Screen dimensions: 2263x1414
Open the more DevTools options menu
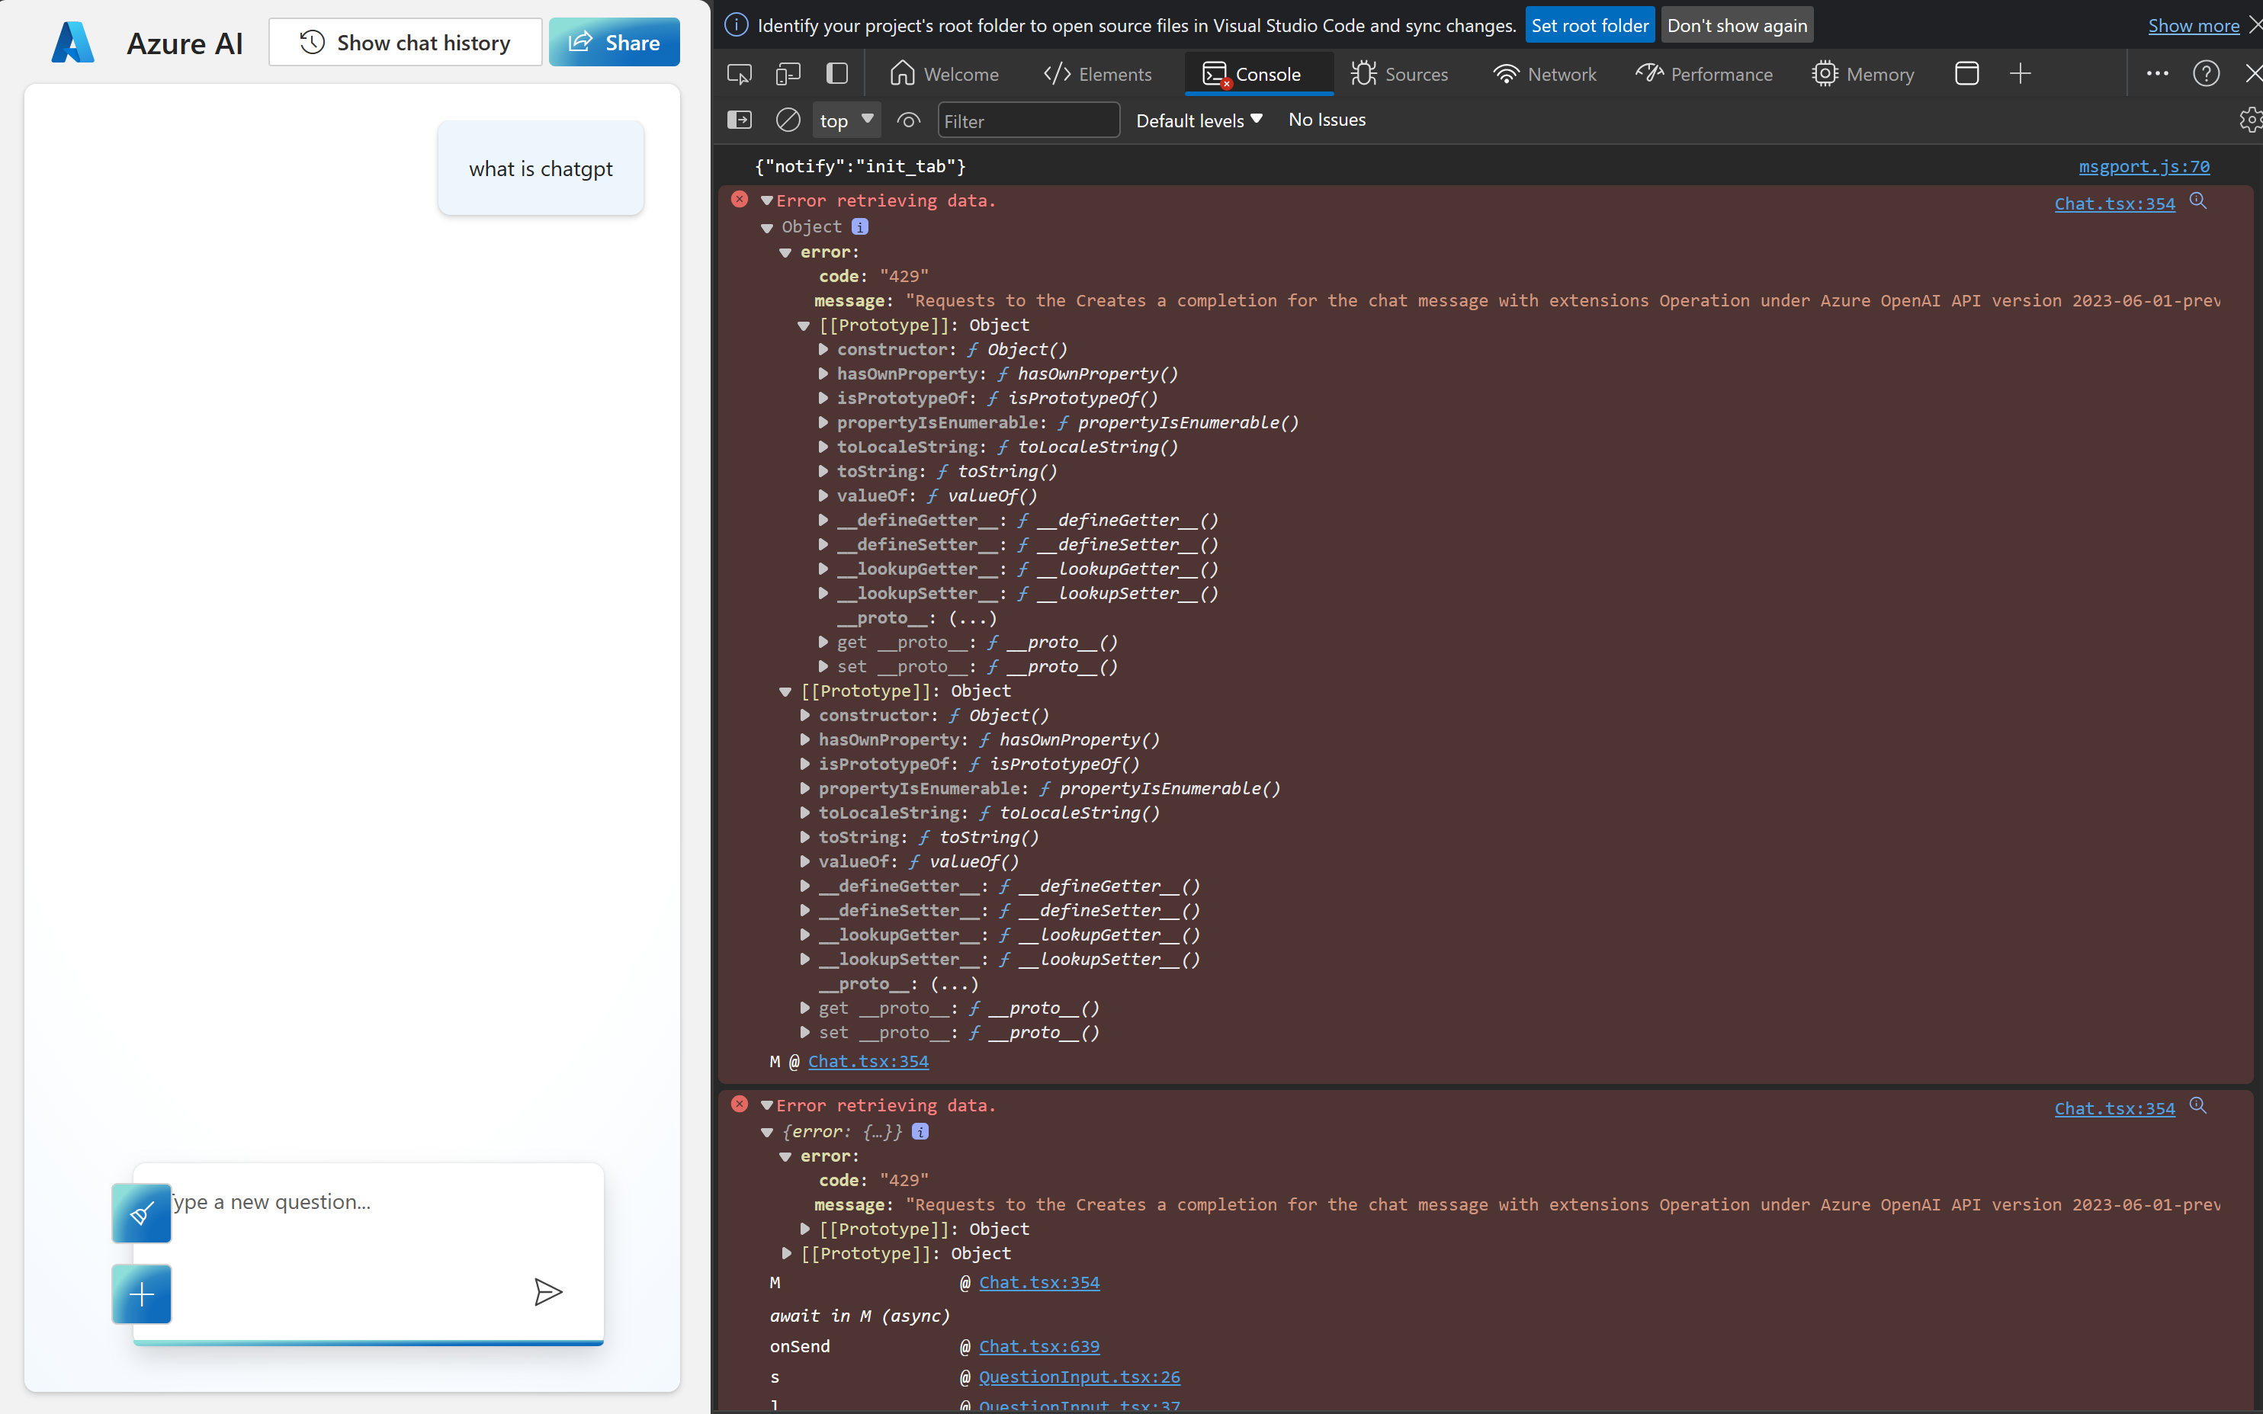[x=2157, y=73]
